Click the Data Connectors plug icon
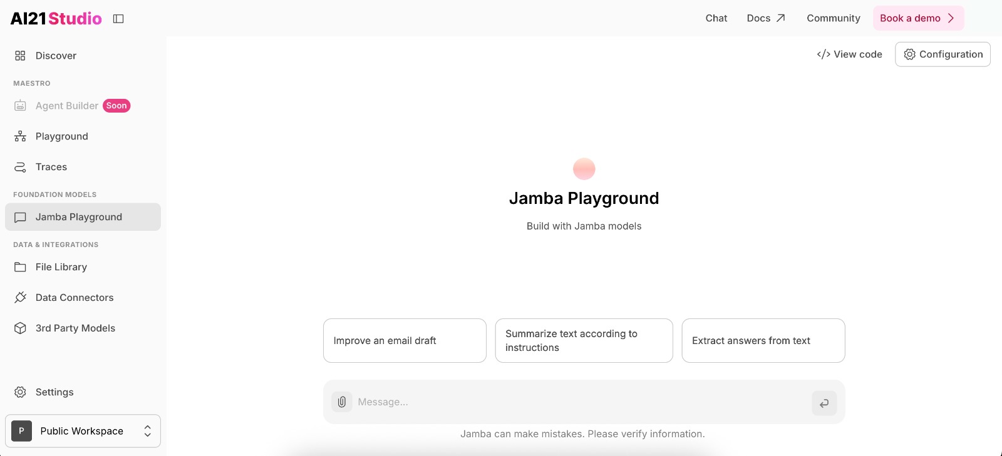This screenshot has height=456, width=1002. click(20, 298)
